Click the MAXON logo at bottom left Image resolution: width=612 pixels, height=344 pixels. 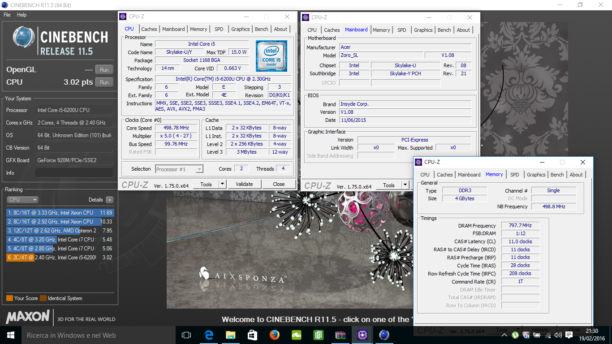click(x=28, y=317)
